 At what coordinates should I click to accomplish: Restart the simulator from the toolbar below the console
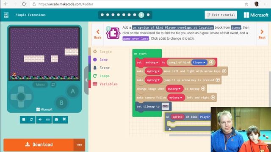point(31,119)
